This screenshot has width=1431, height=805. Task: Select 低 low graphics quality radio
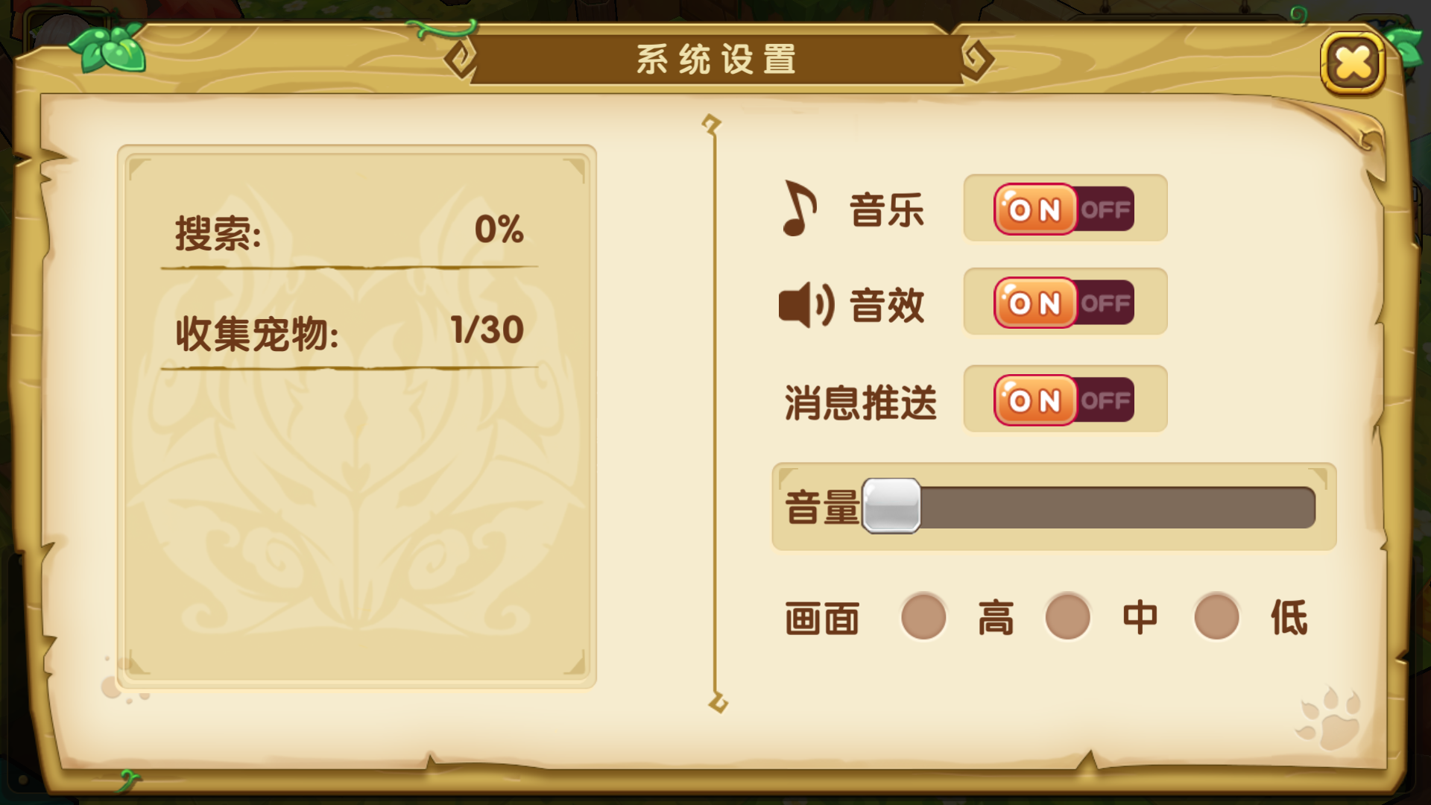(x=1216, y=616)
